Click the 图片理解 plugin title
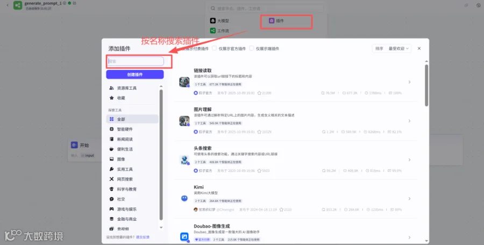 point(203,110)
